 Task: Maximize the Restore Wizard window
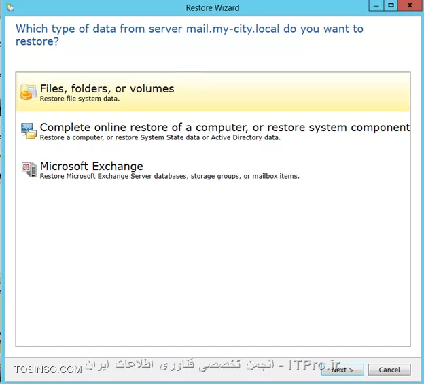(391, 5)
